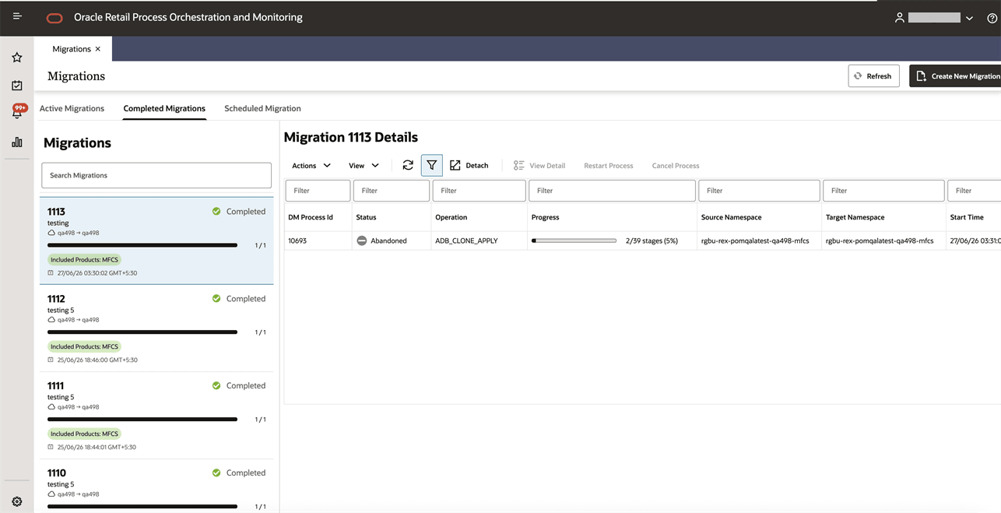Open Favorites star in sidebar
1001x513 pixels.
(x=17, y=58)
